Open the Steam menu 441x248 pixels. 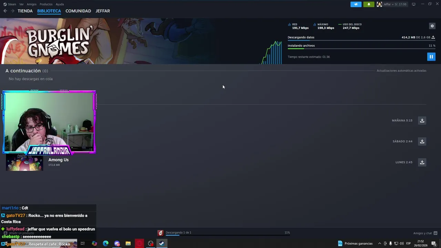click(10, 4)
